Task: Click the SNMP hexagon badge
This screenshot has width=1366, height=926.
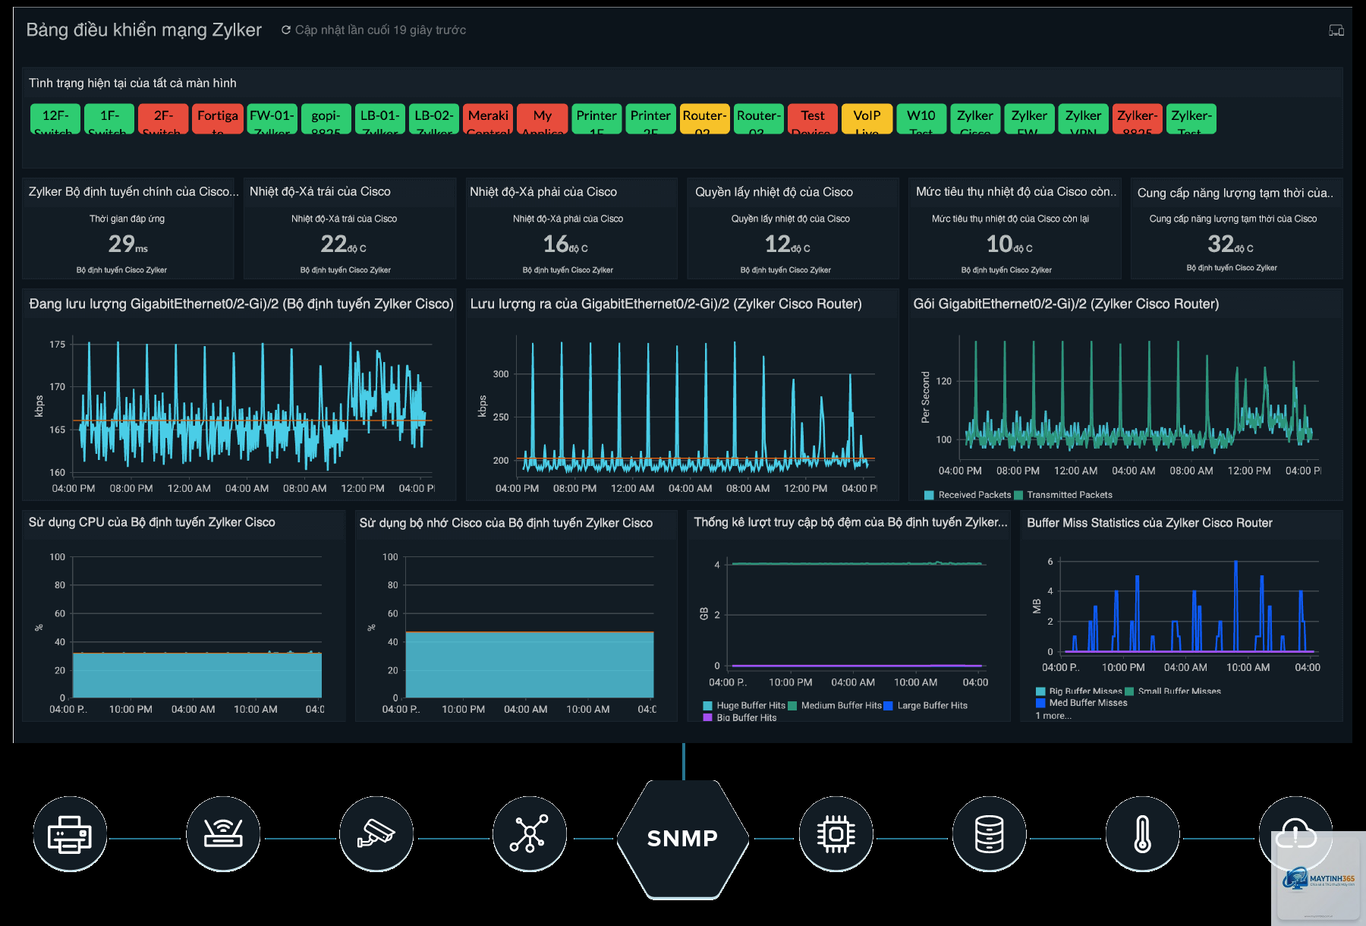Action: click(683, 839)
